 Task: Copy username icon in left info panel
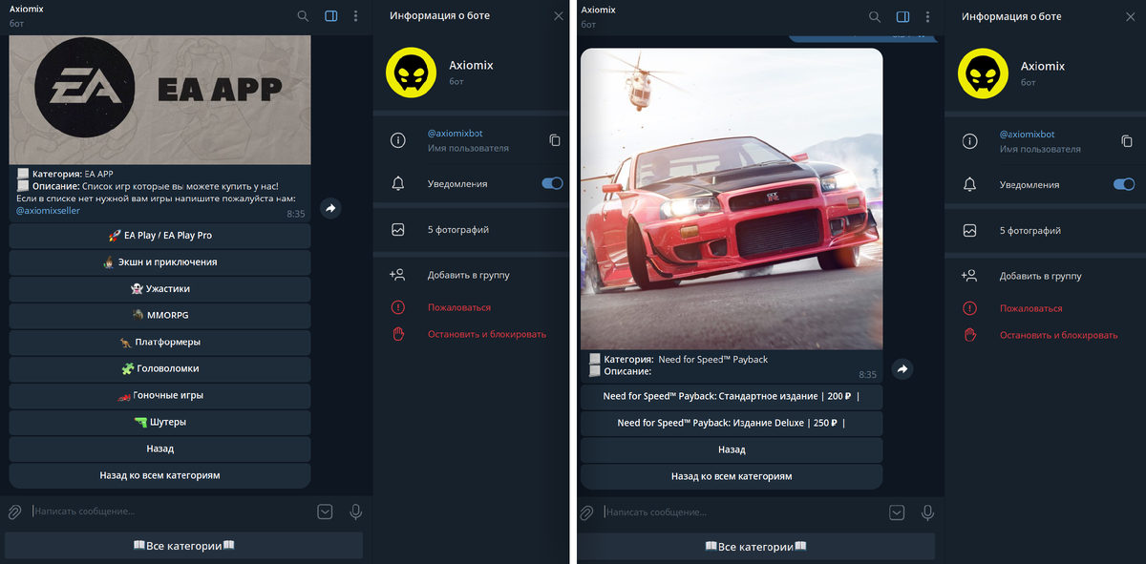click(555, 140)
